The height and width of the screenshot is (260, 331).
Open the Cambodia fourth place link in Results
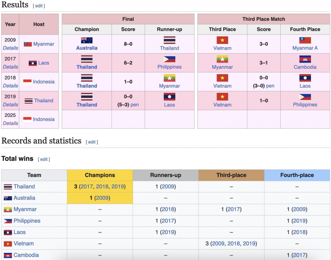[305, 67]
